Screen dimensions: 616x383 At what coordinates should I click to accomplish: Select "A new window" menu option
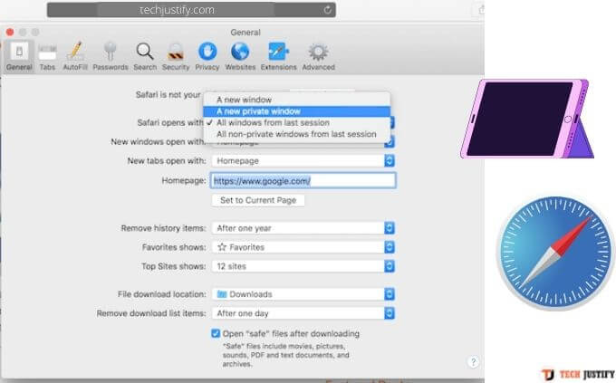(x=243, y=100)
